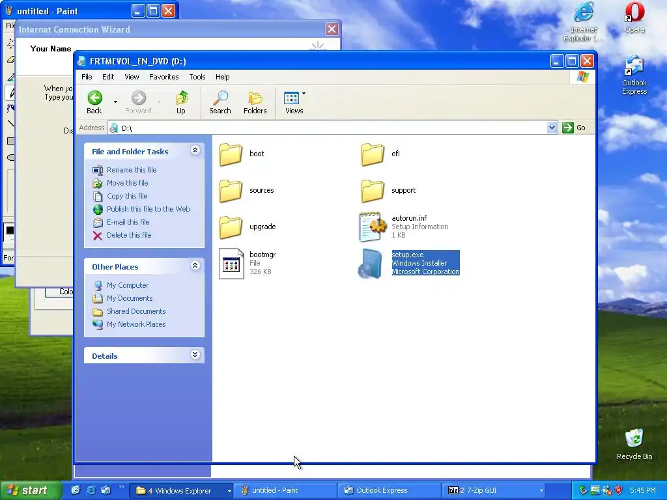Collapse File and Folder Tasks panel
This screenshot has width=667, height=500.
tap(195, 150)
